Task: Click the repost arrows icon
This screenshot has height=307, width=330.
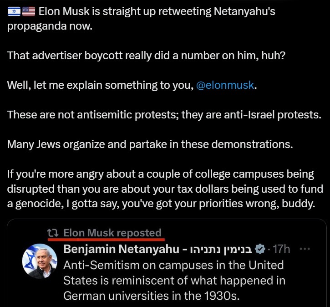Action: 54,233
